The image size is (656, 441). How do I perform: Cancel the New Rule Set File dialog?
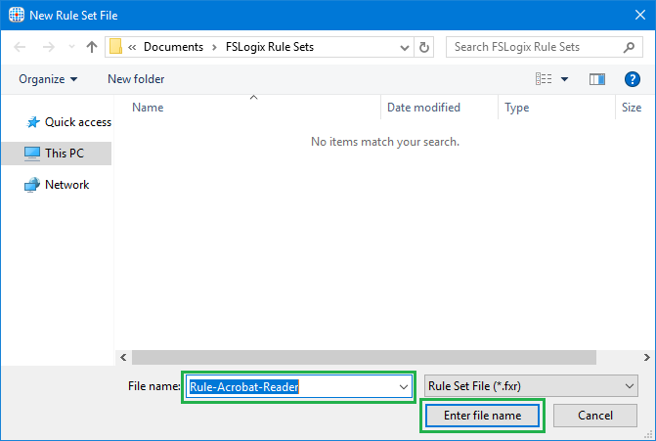point(595,416)
